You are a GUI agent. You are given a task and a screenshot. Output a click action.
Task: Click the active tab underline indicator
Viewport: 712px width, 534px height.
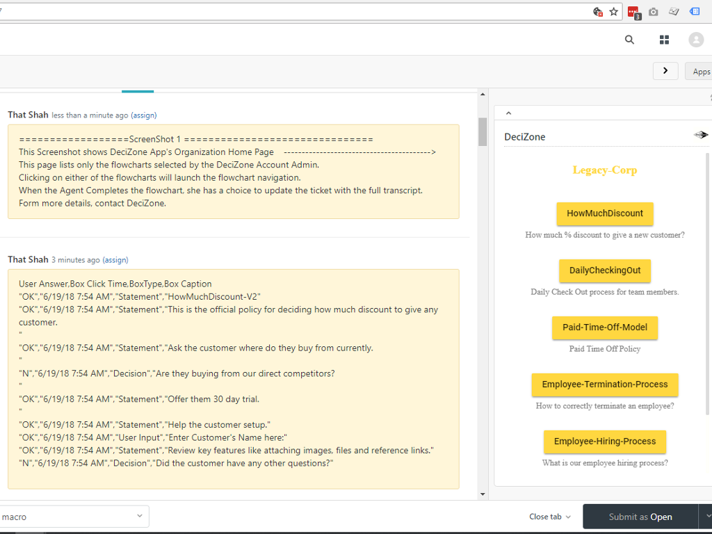[138, 91]
